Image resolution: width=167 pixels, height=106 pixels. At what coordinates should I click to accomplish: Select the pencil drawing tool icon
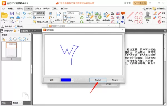(155, 13)
